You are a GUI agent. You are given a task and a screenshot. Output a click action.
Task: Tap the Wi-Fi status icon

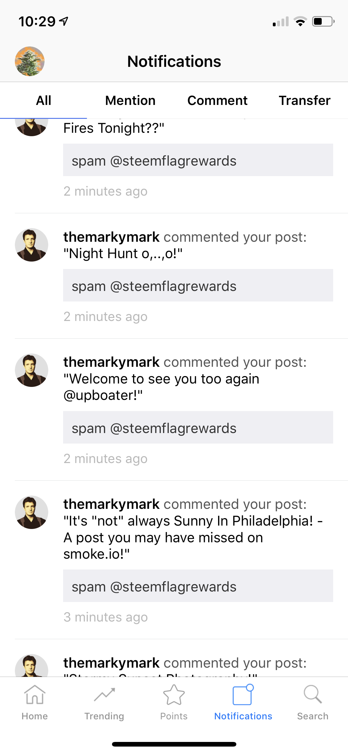click(300, 21)
